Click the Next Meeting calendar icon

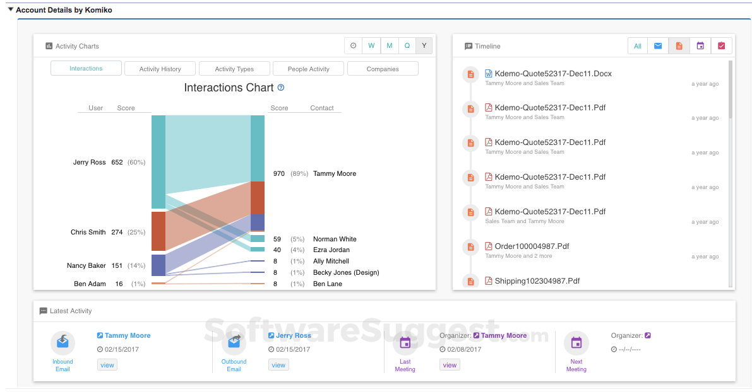(x=576, y=343)
